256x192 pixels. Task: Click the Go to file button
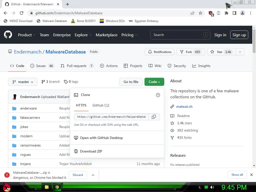(x=131, y=82)
